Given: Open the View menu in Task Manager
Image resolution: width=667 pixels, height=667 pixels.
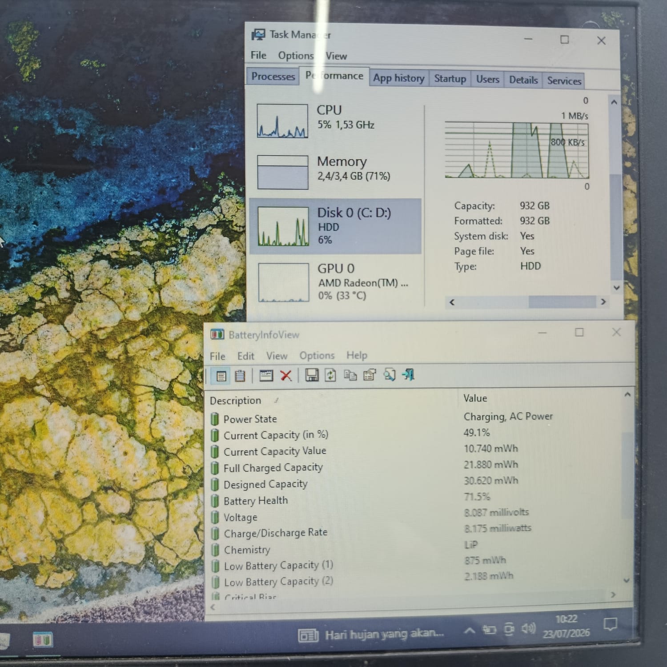Looking at the screenshot, I should pos(336,56).
